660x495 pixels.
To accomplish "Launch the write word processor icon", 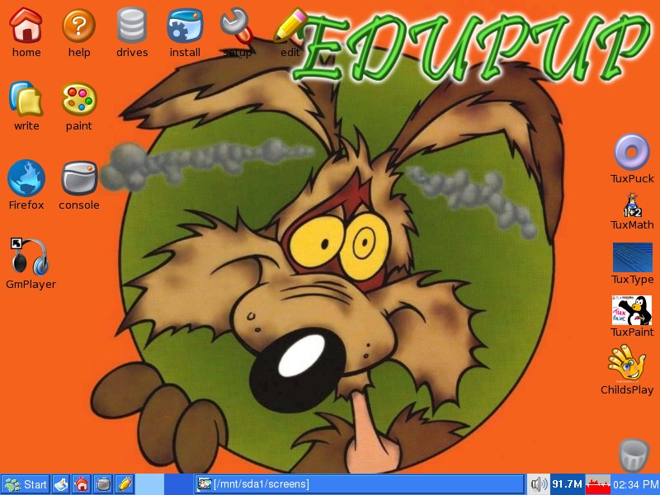I will coord(26,99).
